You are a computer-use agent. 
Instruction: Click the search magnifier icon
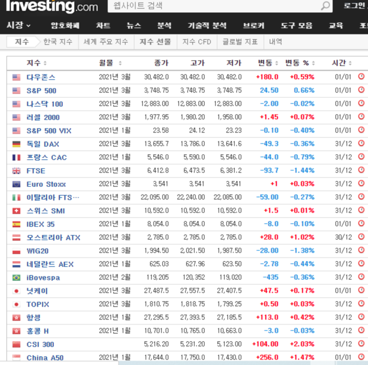click(325, 6)
